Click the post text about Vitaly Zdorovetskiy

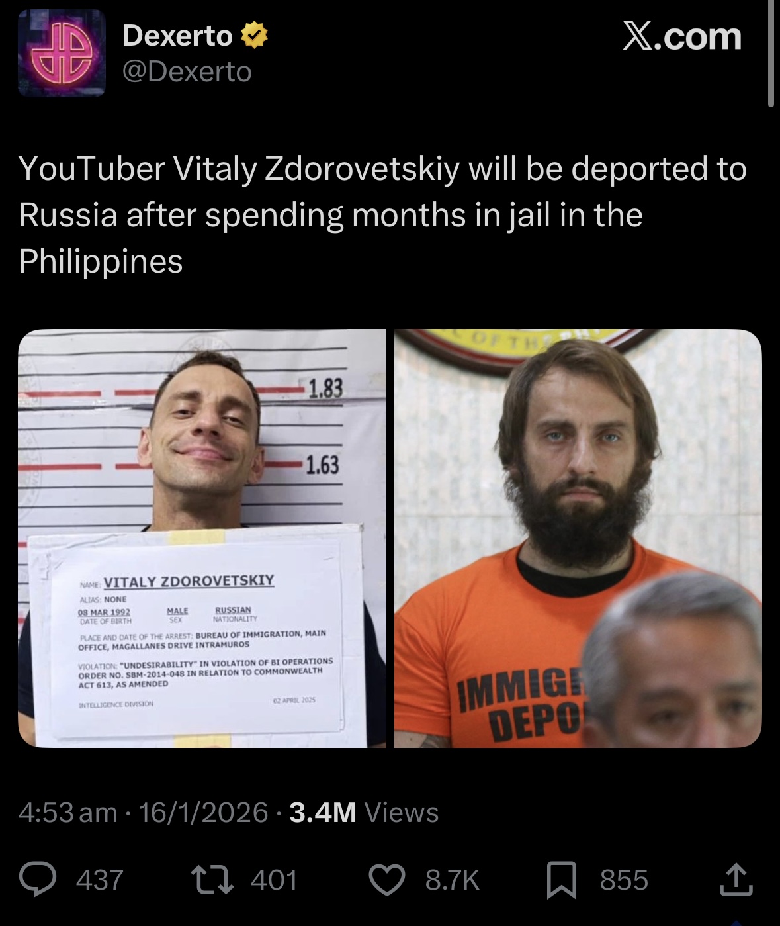tap(382, 214)
